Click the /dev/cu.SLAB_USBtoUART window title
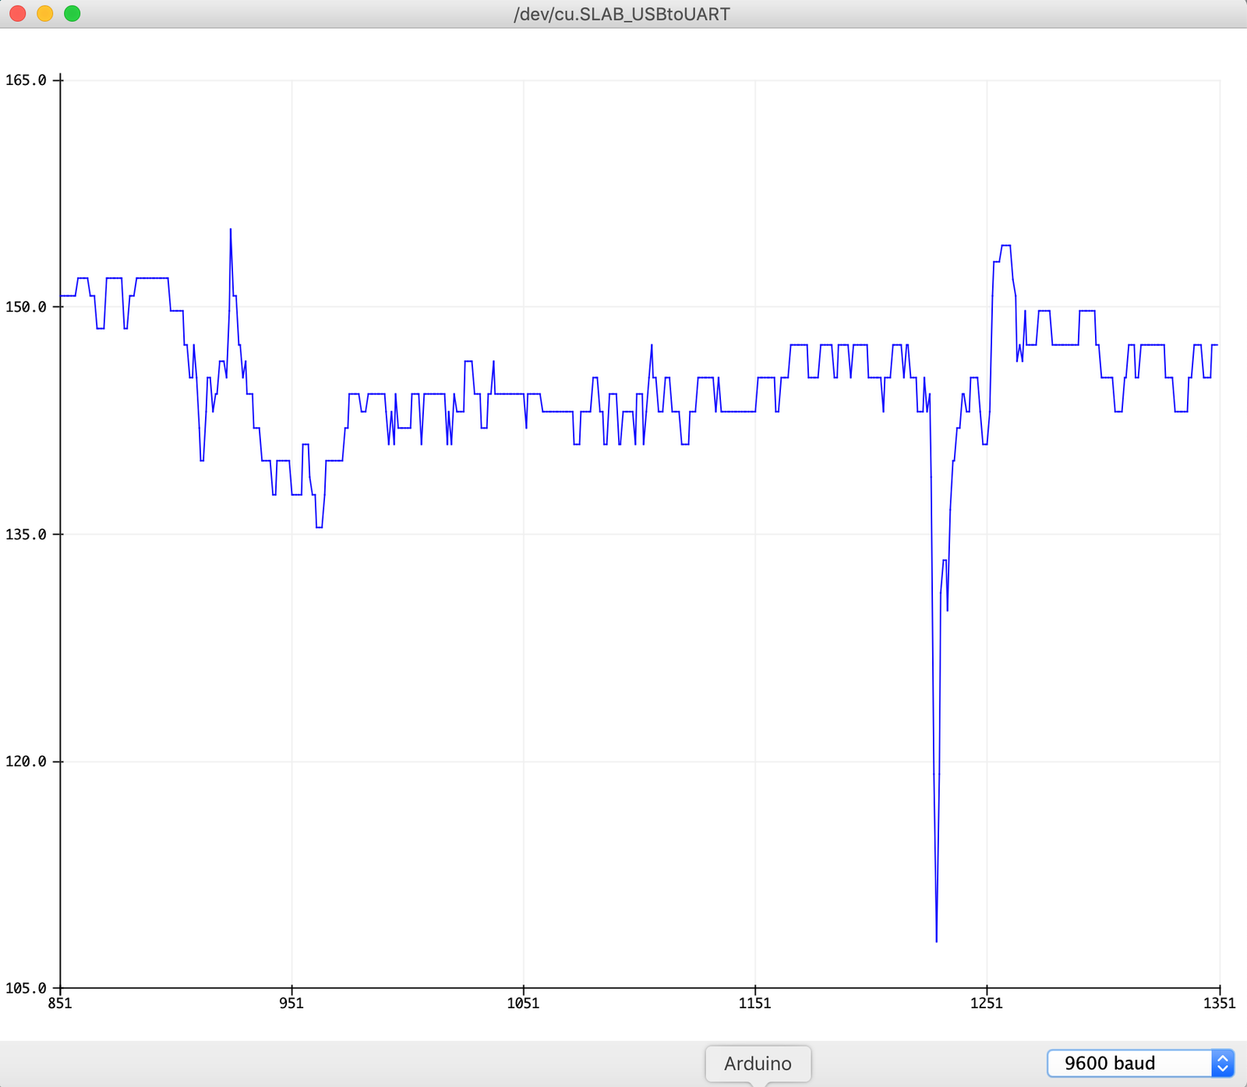The width and height of the screenshot is (1247, 1087). 622,14
